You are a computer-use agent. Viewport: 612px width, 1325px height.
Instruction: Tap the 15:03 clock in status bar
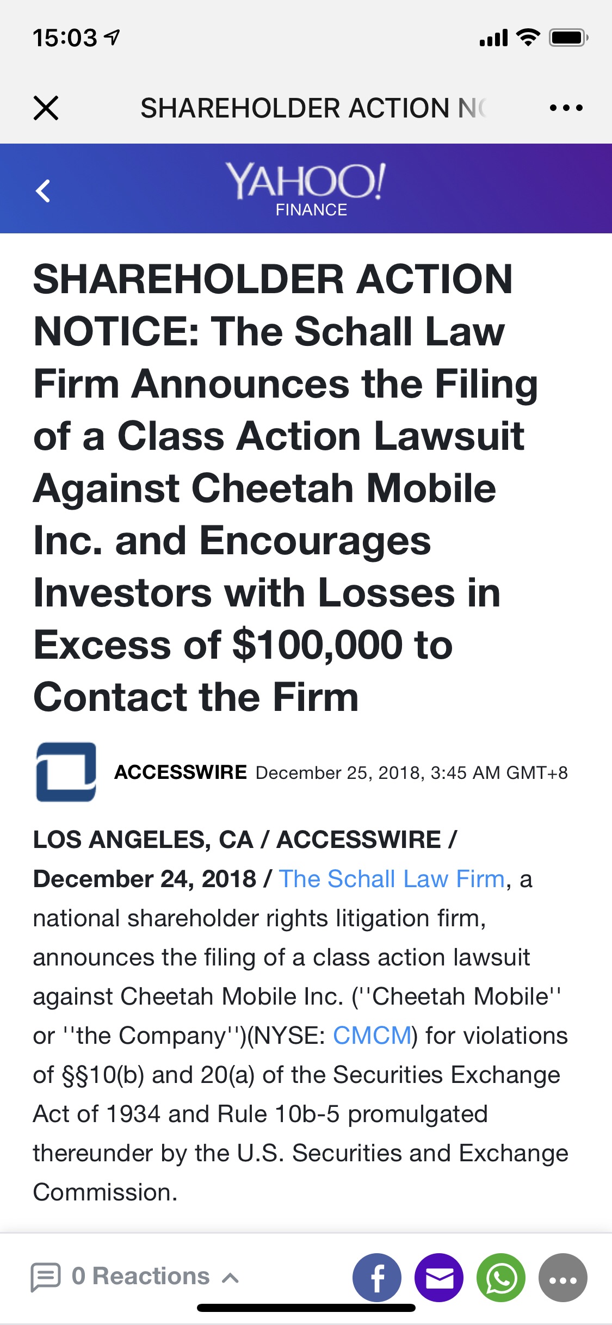65,38
